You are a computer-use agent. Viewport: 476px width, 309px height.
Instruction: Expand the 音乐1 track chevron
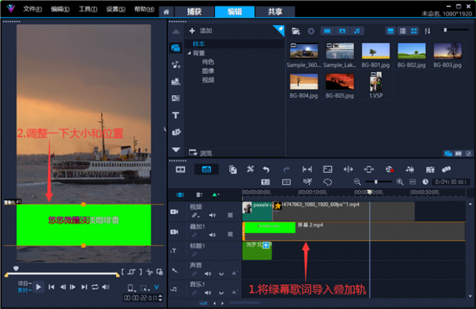point(221,293)
